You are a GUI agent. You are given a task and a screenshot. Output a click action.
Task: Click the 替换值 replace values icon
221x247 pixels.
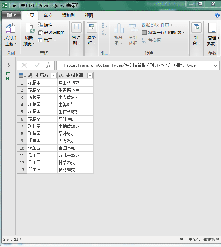coord(144,40)
